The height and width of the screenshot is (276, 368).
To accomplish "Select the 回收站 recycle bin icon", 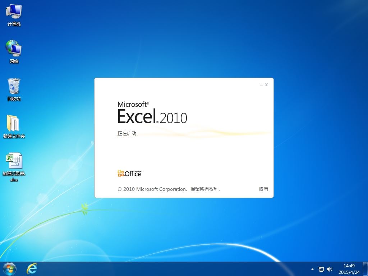I will (14, 89).
